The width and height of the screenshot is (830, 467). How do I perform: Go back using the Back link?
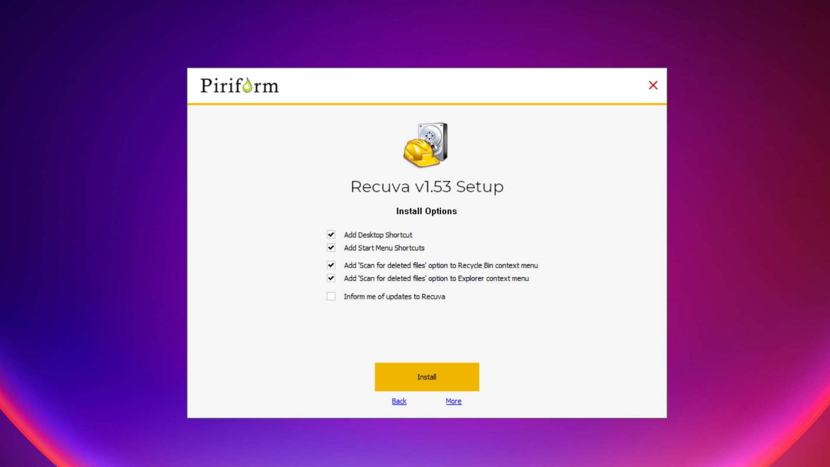coord(399,401)
